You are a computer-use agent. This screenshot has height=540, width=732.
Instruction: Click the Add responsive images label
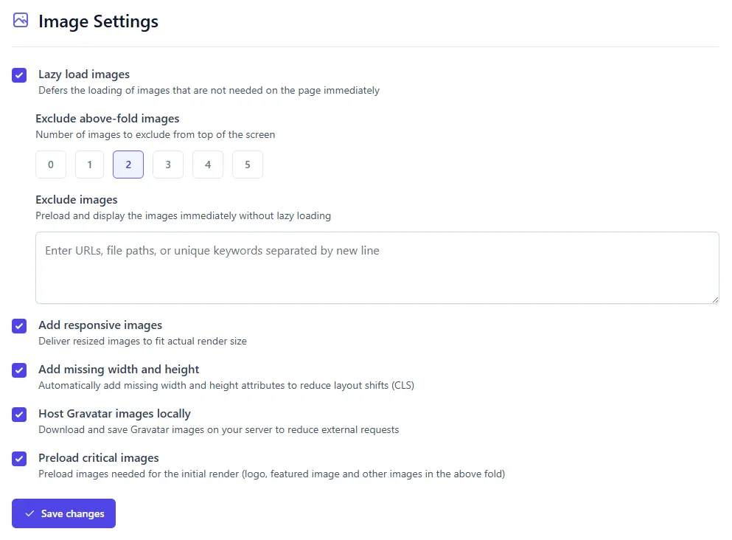[x=100, y=325]
